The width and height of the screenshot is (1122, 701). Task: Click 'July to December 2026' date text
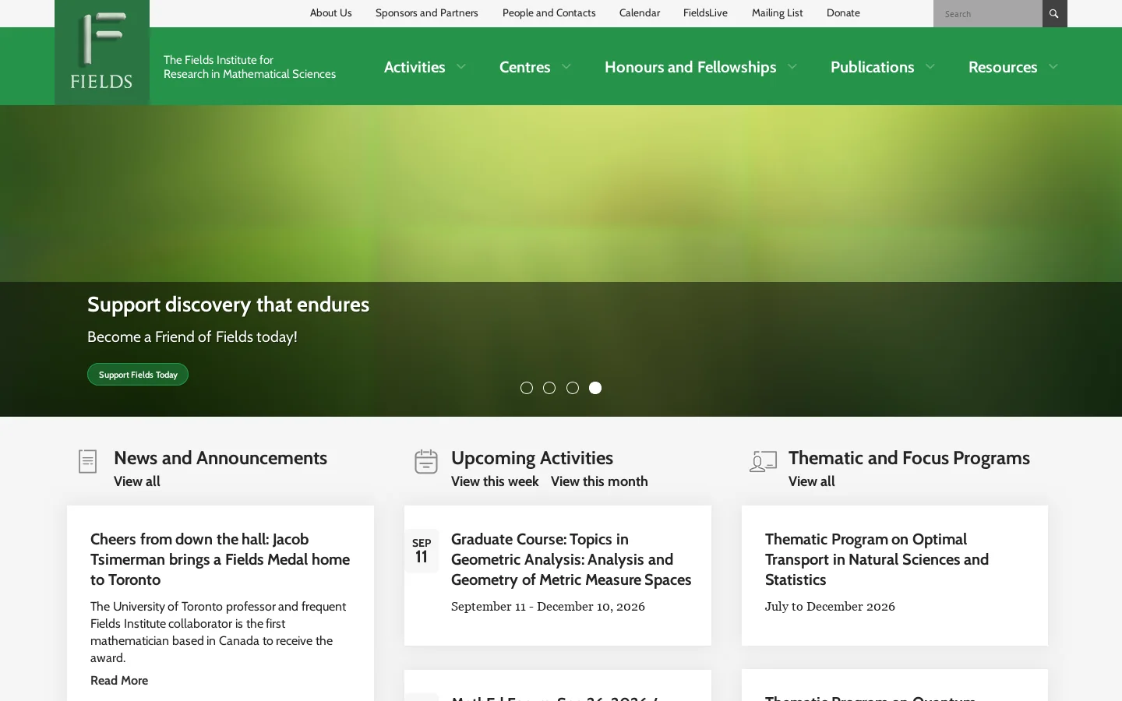click(830, 607)
